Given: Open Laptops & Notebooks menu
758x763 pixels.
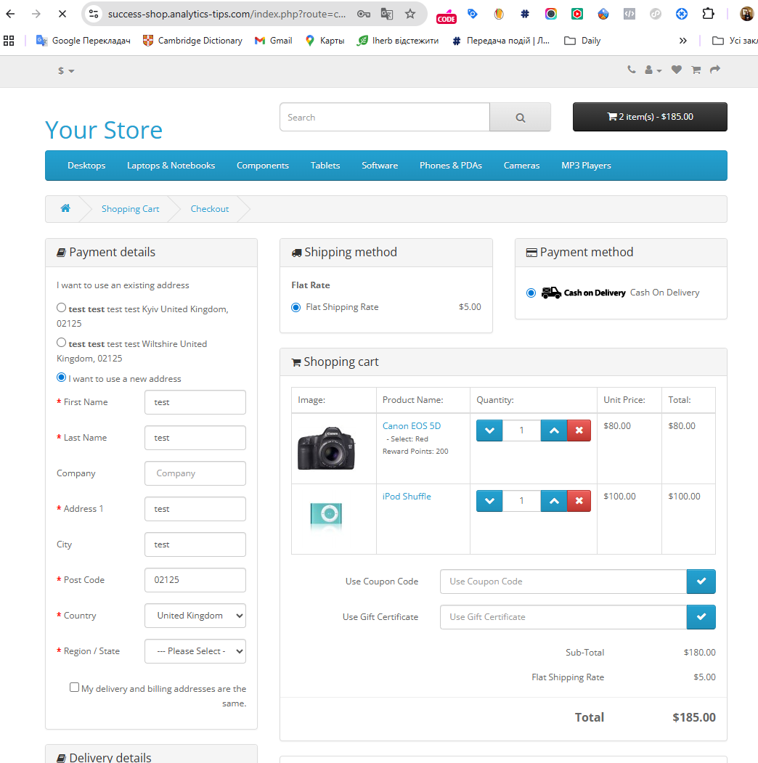Looking at the screenshot, I should 171,166.
